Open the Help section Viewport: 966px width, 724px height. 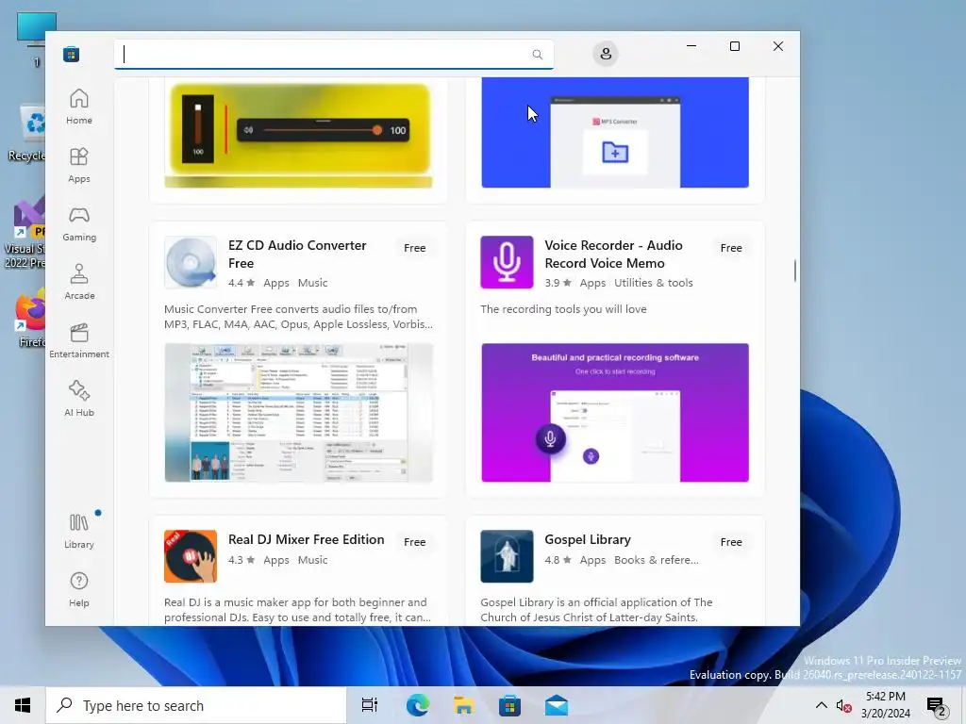(79, 590)
